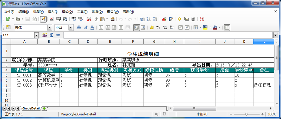Viewport: 281px width, 119px height.
Task: Toggle italic formatting
Action: tap(86, 27)
